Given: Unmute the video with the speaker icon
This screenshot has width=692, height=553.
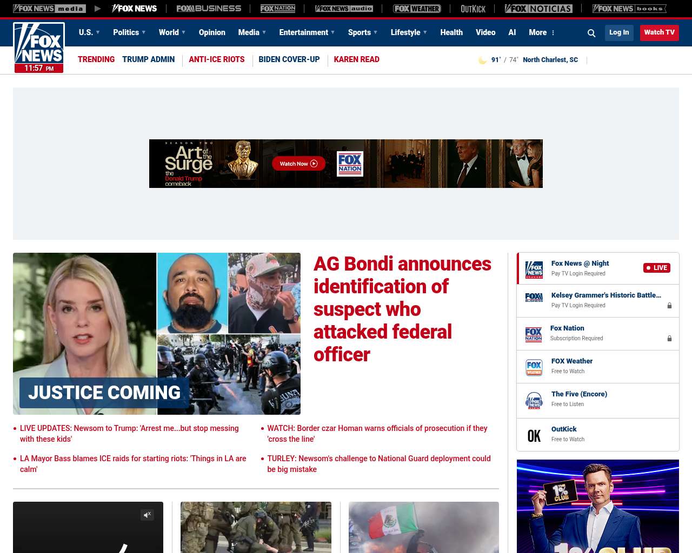Looking at the screenshot, I should (148, 515).
